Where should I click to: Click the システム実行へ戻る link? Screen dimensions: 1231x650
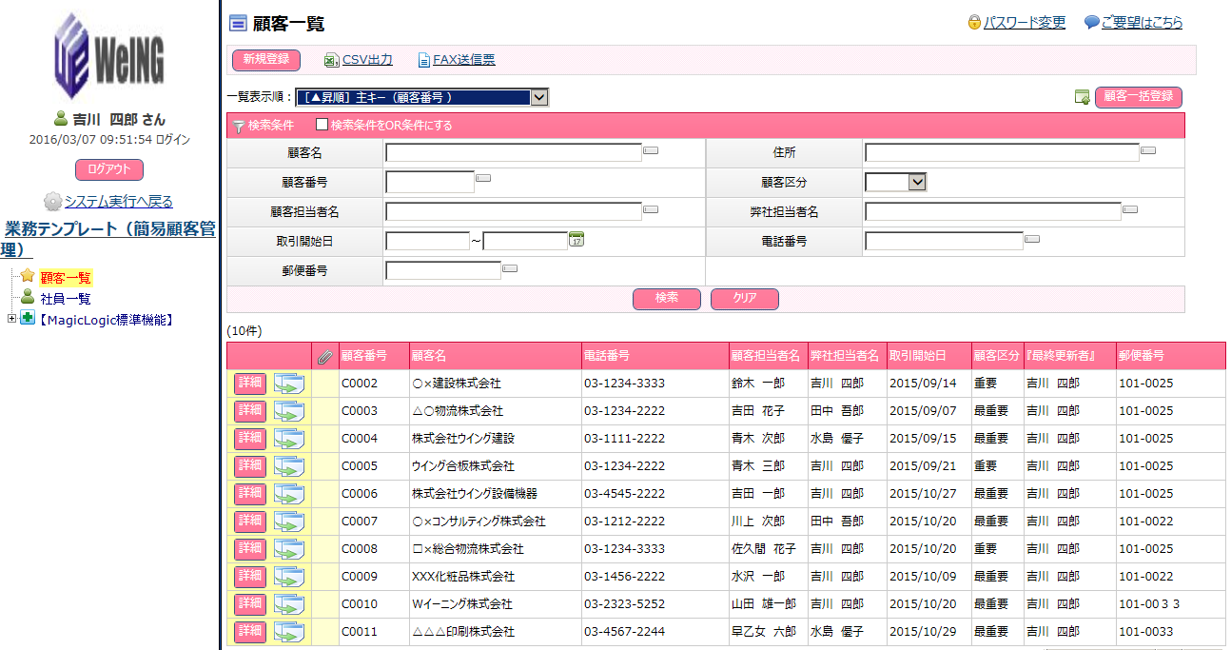118,202
